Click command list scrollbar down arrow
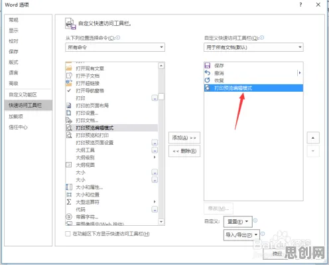 click(161, 222)
